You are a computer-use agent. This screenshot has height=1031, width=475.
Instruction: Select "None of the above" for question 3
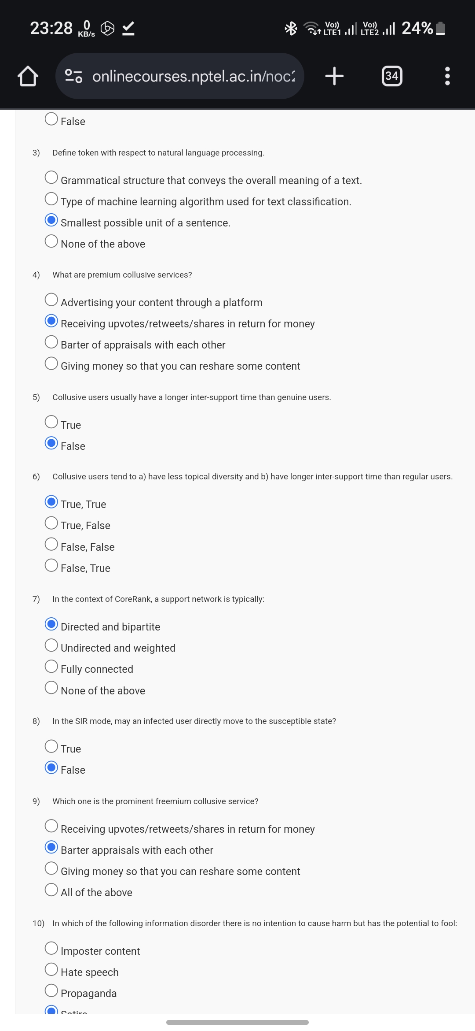tap(51, 241)
